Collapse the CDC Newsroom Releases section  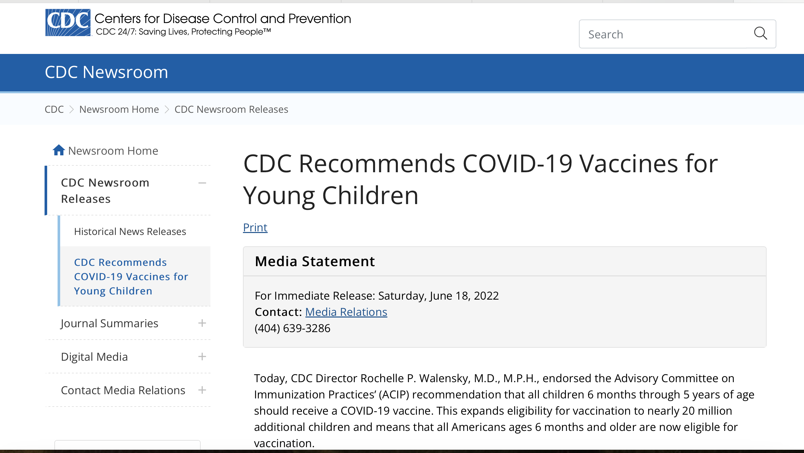(x=202, y=183)
